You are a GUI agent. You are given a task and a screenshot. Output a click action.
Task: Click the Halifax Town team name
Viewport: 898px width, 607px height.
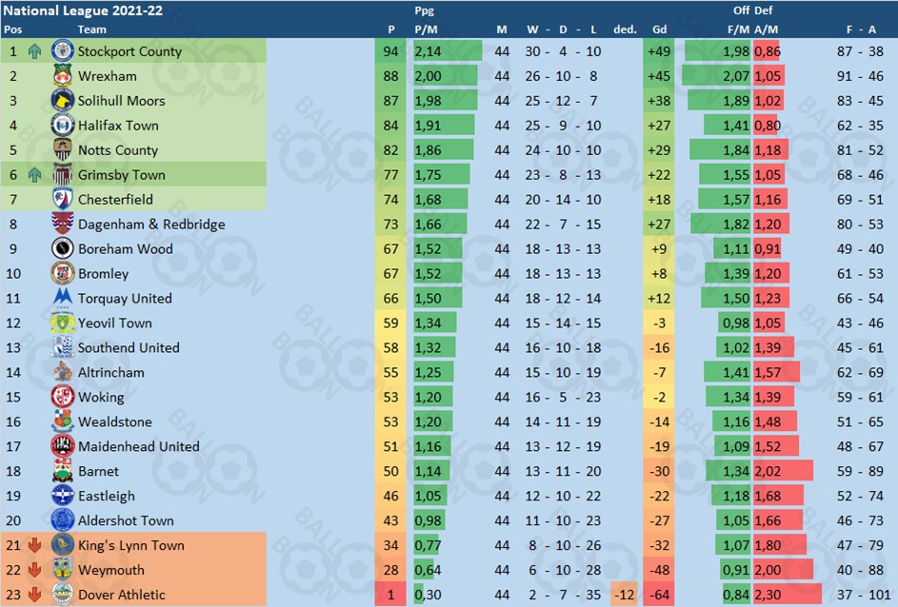(118, 126)
